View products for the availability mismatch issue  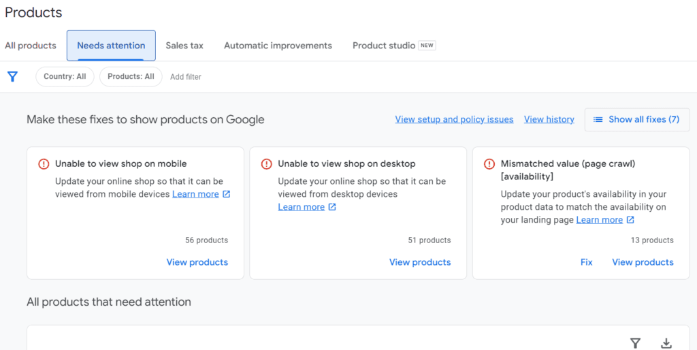pyautogui.click(x=643, y=262)
